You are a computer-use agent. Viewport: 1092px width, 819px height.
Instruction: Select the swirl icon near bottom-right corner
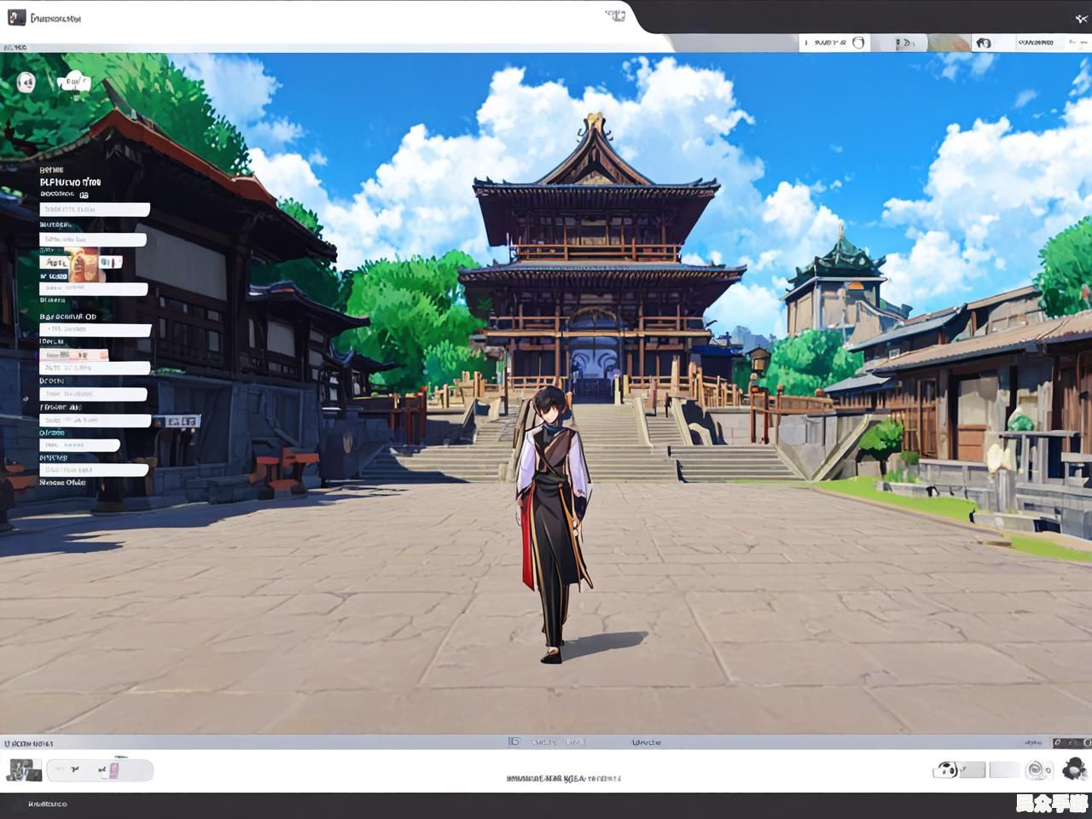tap(1037, 770)
